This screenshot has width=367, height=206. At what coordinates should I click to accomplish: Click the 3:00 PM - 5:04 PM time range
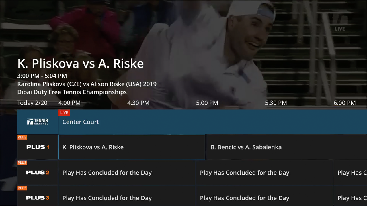pos(42,76)
